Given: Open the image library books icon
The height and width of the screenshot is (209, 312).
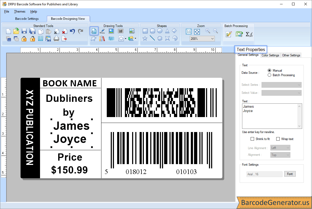Looking at the screenshot, I should pyautogui.click(x=102, y=38).
